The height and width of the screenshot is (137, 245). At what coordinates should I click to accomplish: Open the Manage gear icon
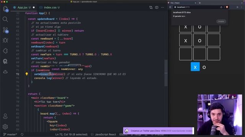pyautogui.click(x=5, y=127)
